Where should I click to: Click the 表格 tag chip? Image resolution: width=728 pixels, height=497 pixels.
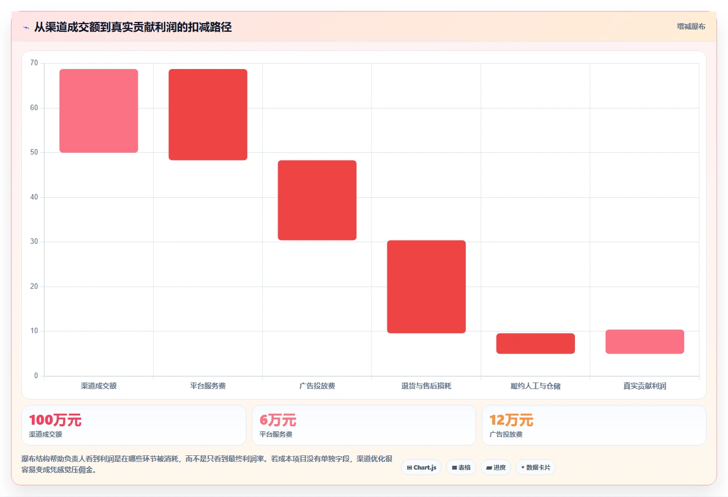[461, 467]
